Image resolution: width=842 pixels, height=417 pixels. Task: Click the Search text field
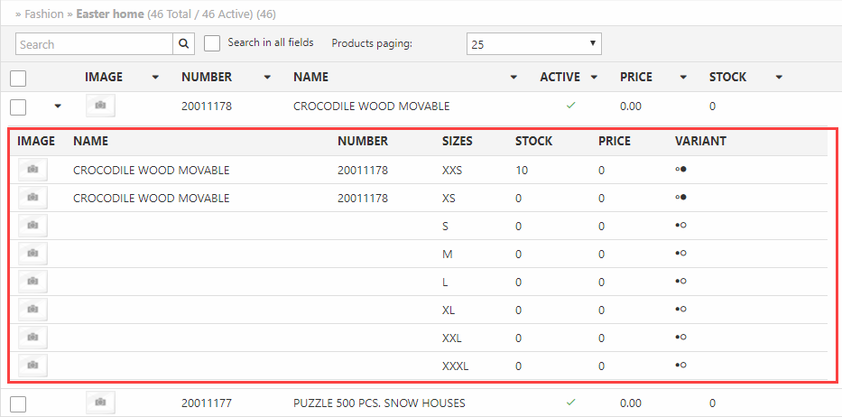94,44
